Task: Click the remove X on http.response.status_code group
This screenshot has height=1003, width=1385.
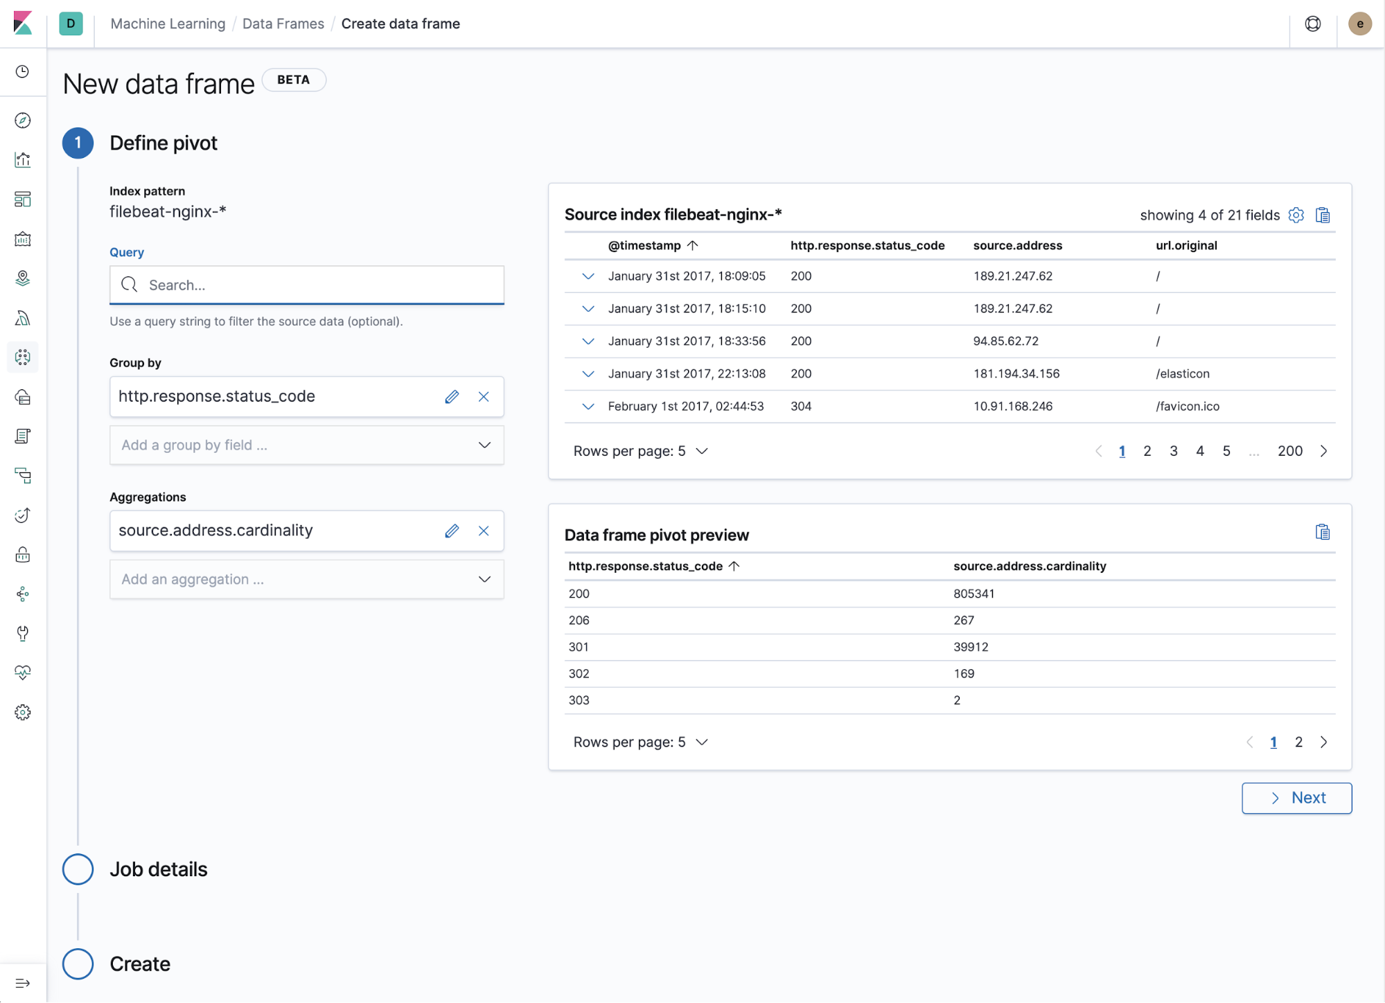Action: pos(484,396)
